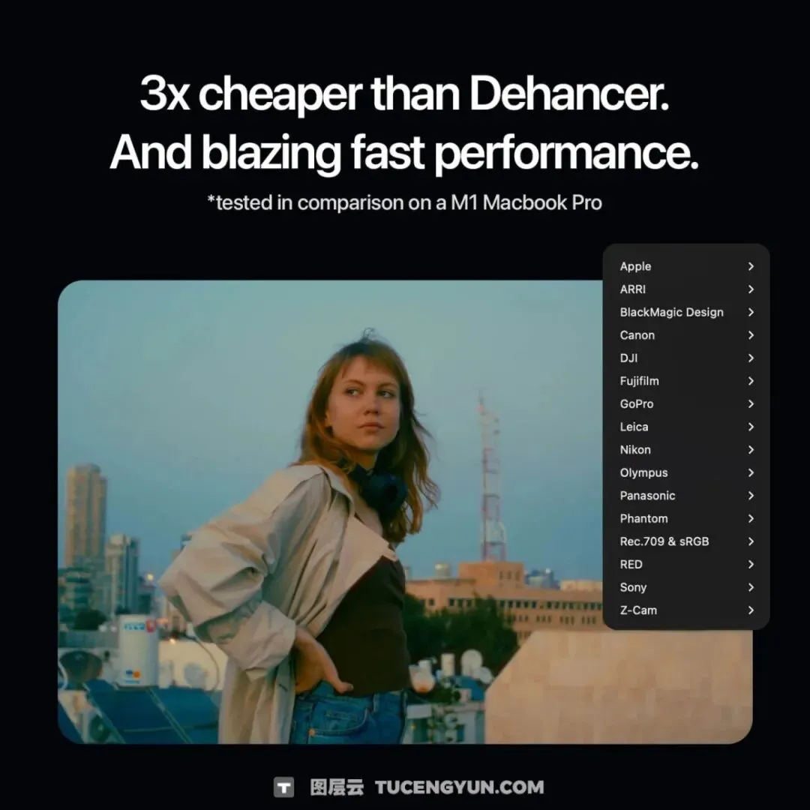Choose Canon from the camera list
Image resolution: width=810 pixels, height=810 pixels.
pos(686,335)
